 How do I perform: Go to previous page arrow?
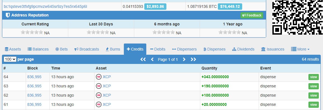click(152, 59)
